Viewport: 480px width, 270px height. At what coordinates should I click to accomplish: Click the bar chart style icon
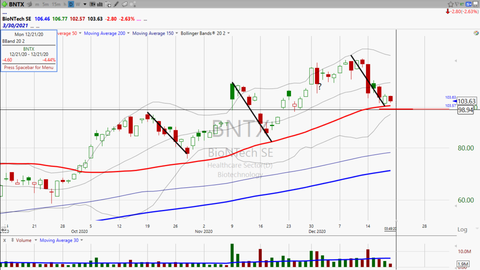100,4
